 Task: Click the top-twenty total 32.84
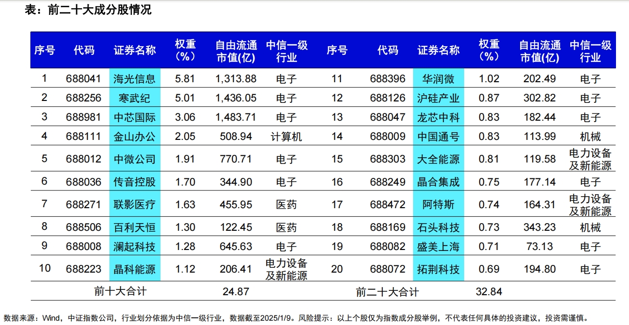pos(489,291)
